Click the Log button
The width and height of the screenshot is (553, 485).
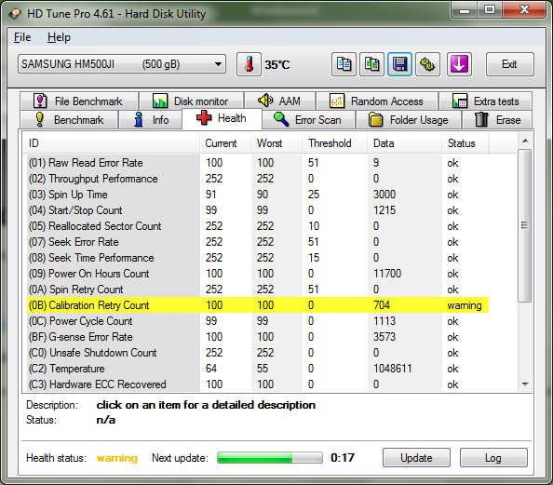493,458
